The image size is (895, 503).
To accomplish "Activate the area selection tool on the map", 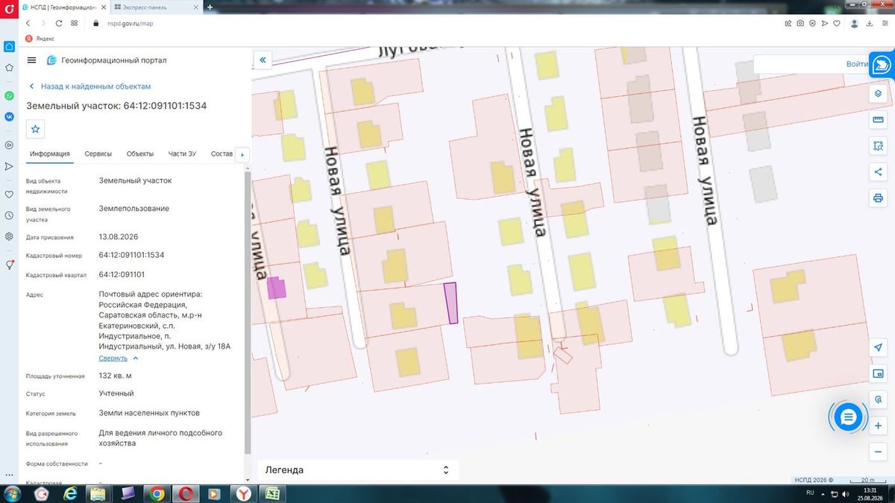I will [x=879, y=146].
